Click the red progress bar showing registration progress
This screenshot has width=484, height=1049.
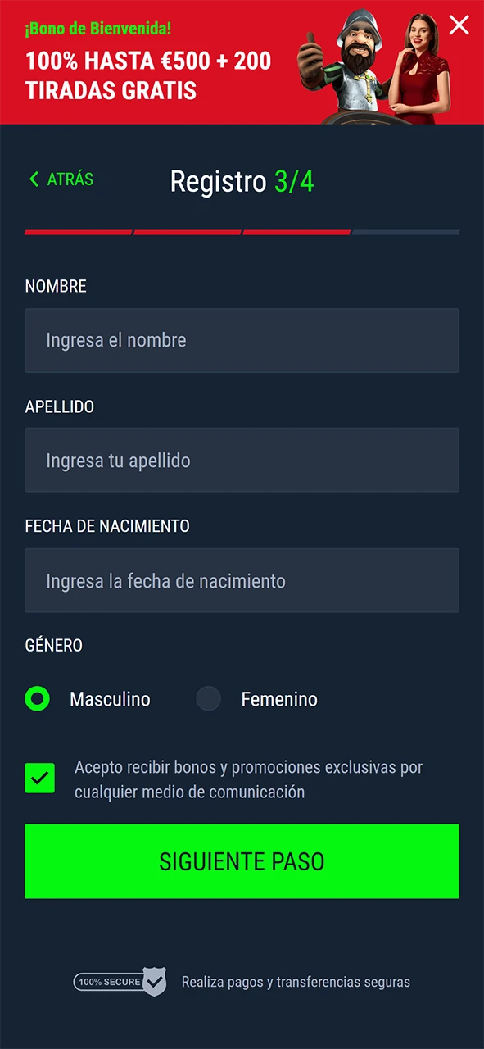click(187, 234)
